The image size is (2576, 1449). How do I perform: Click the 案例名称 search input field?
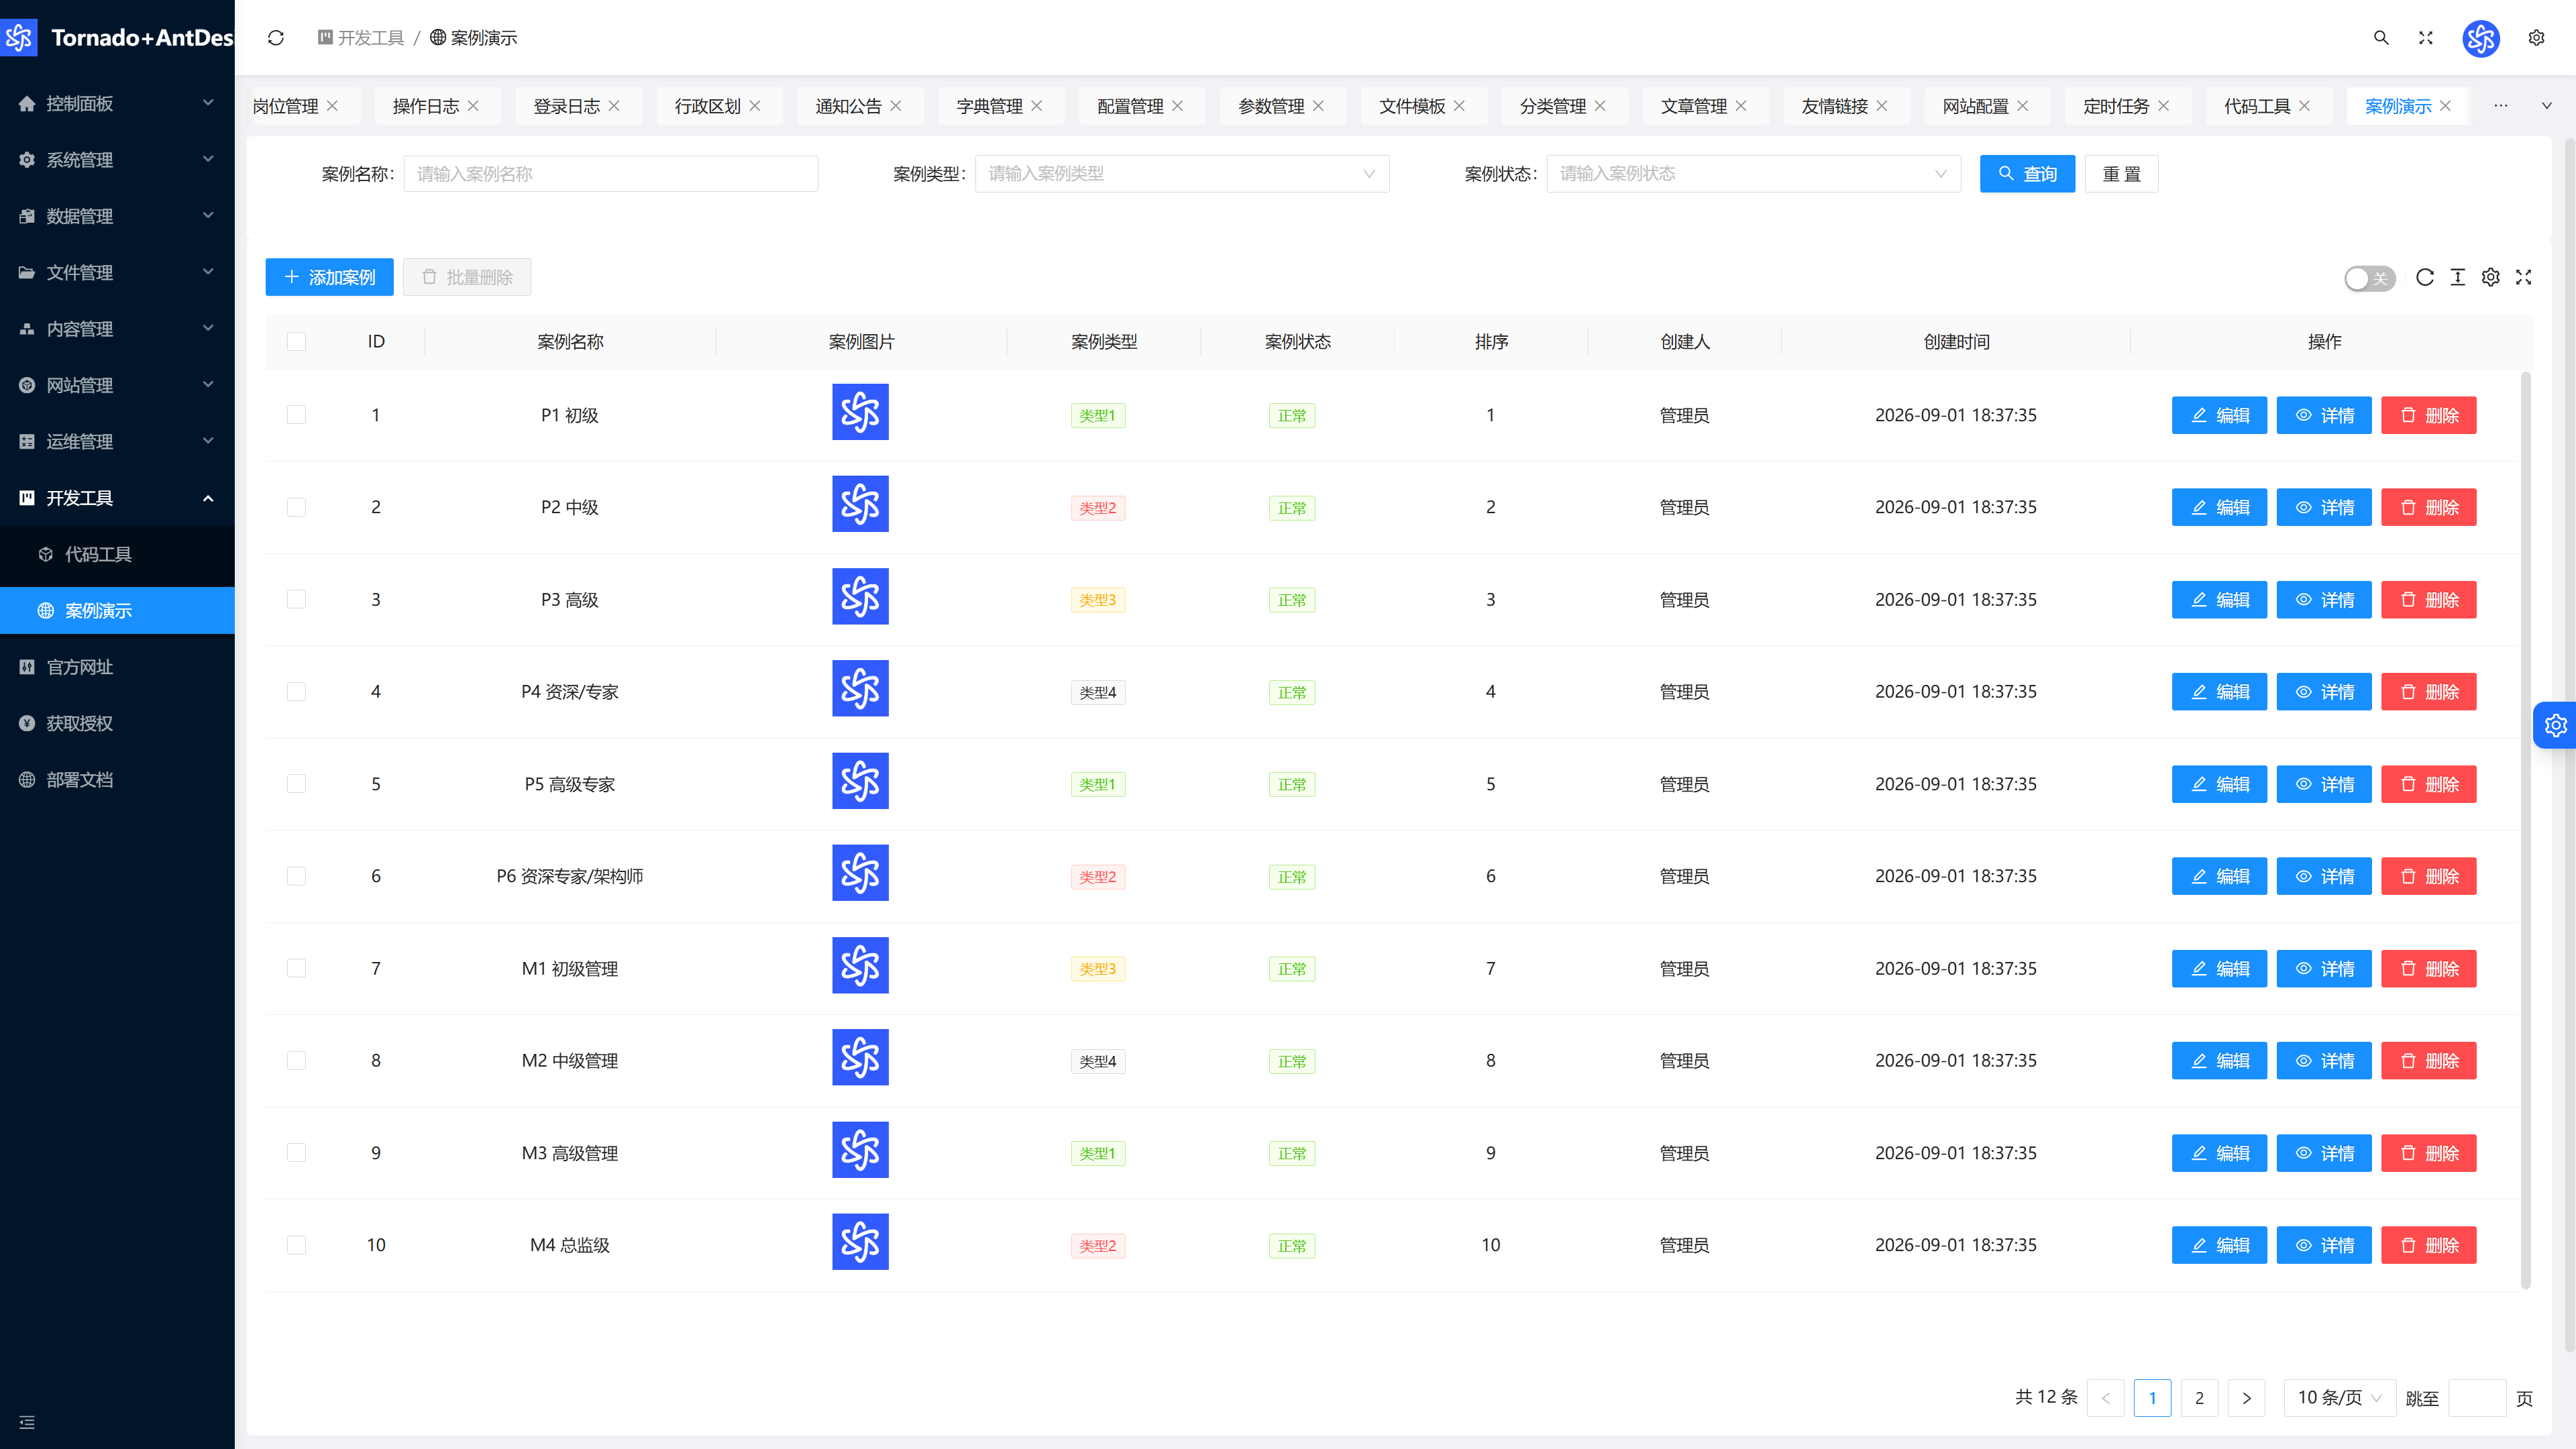pos(611,174)
